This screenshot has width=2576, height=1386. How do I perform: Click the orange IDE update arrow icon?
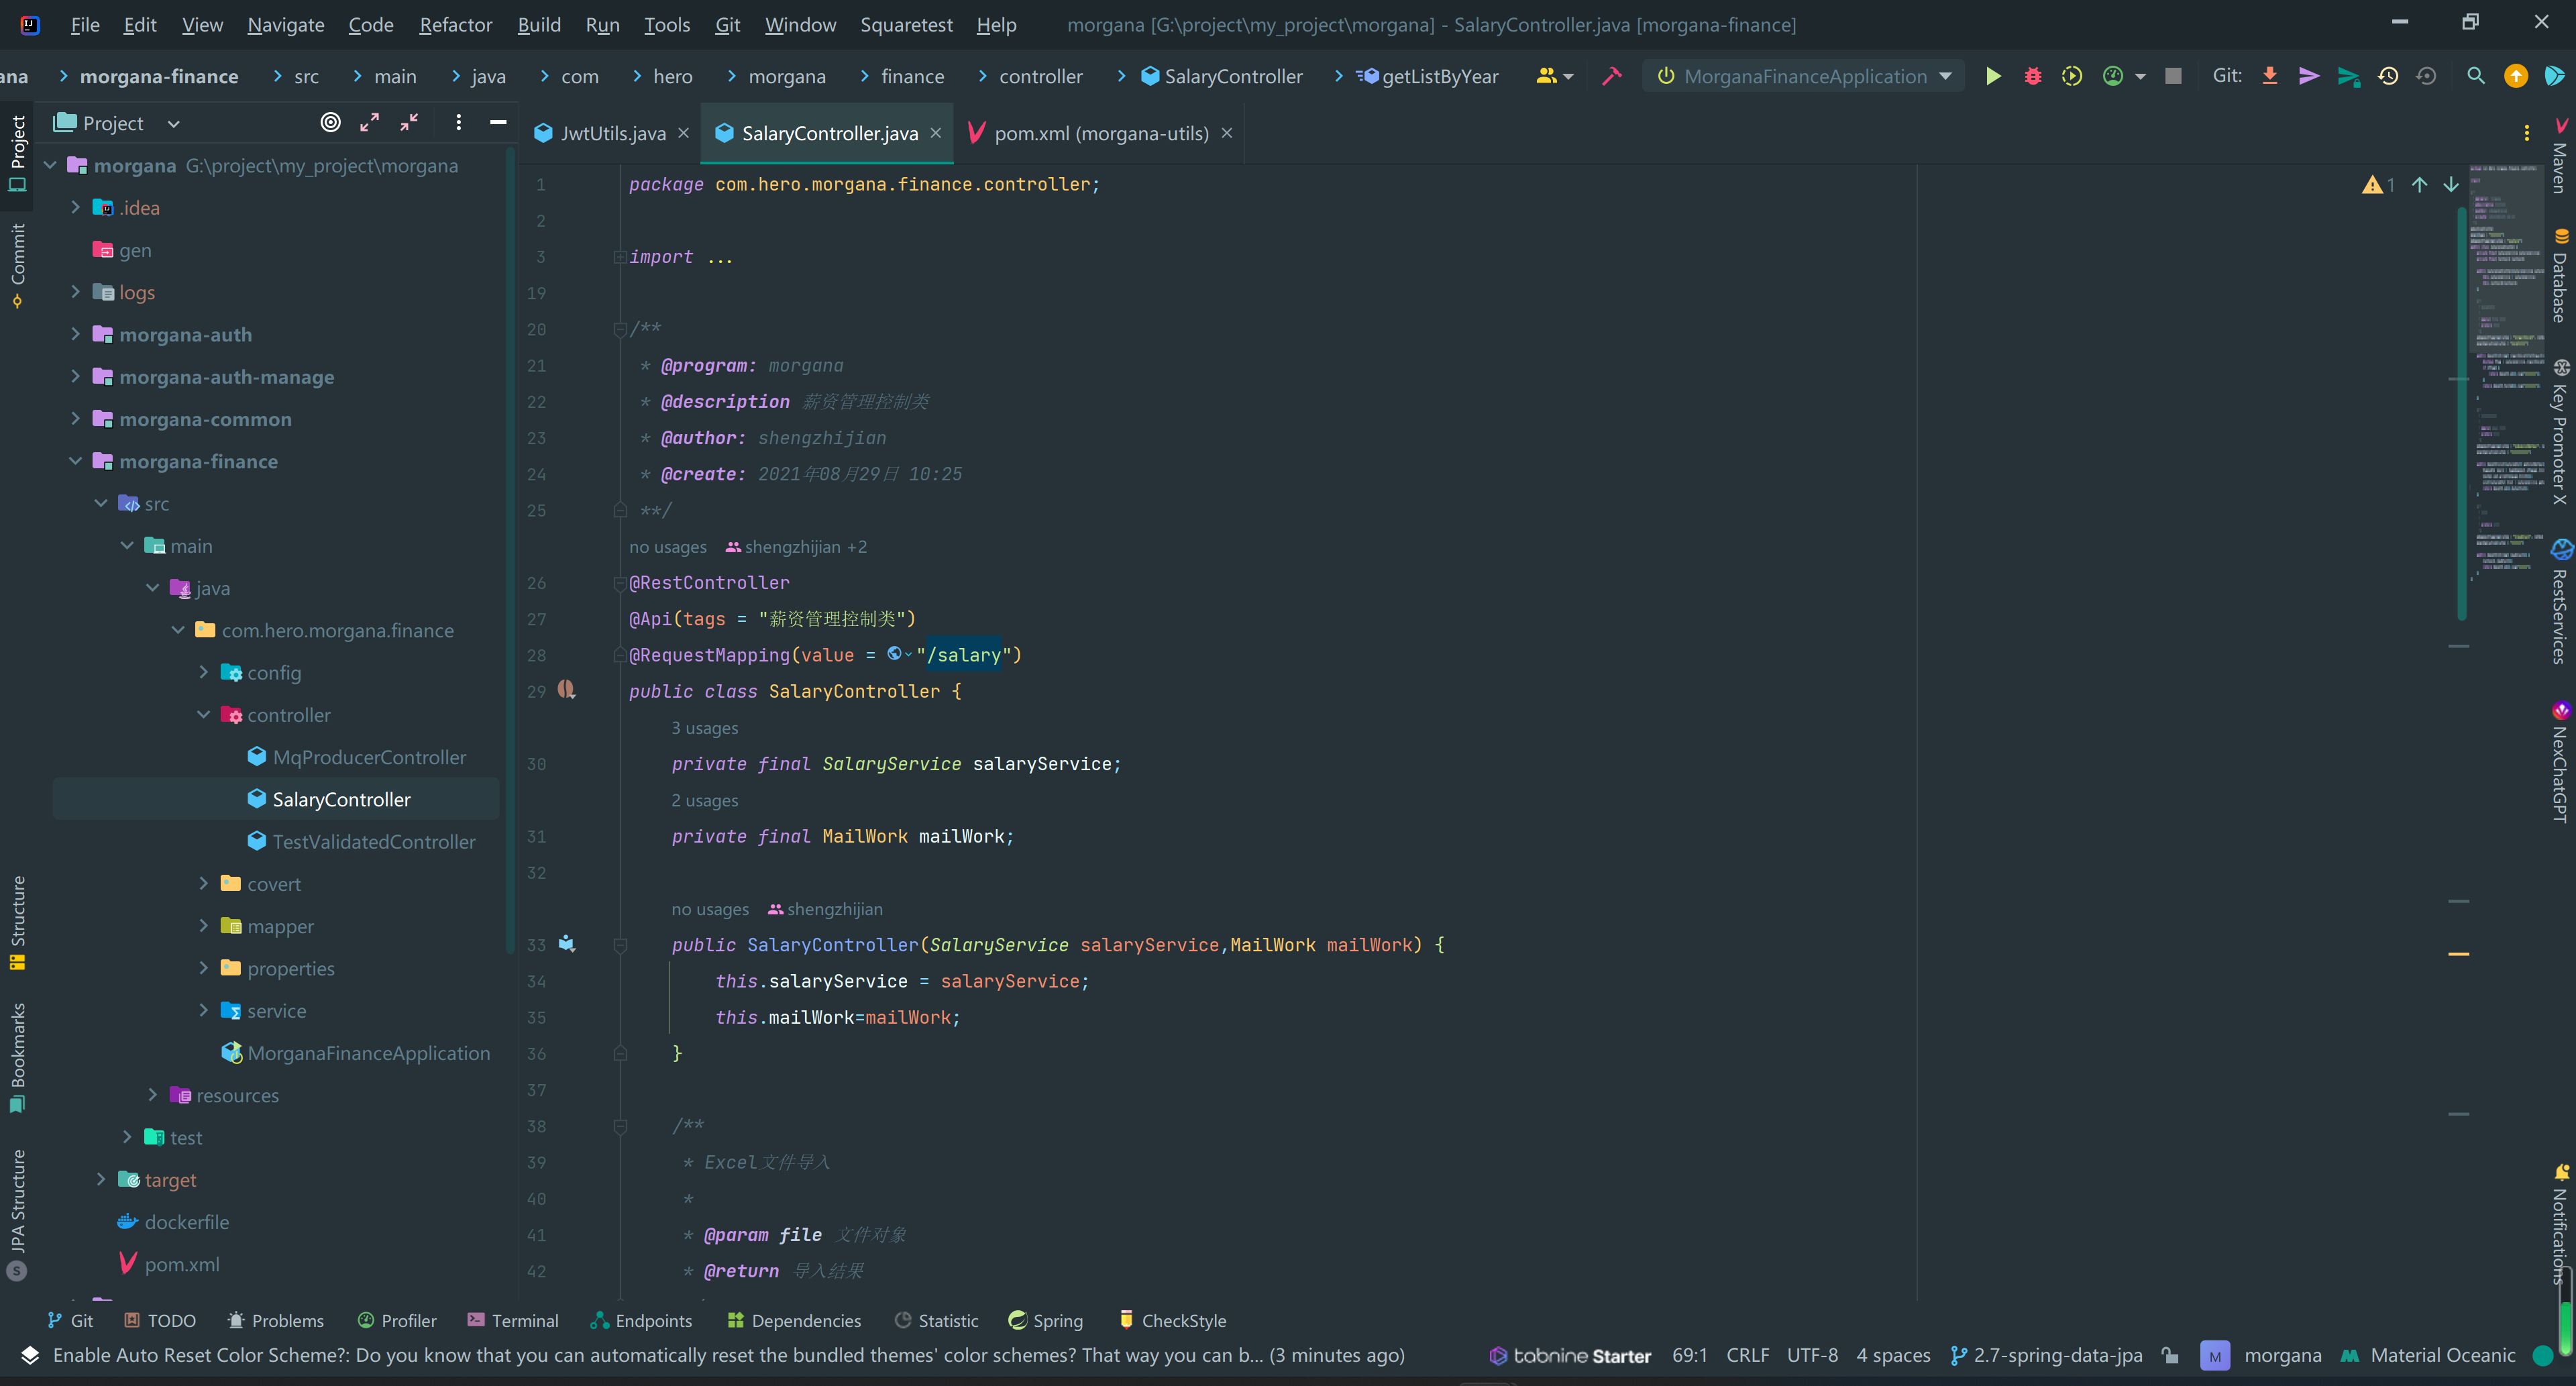(x=2515, y=76)
